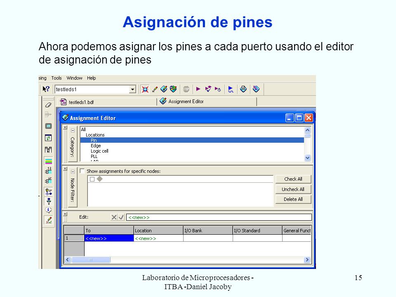
Task: Click the 'To' column header
Action: pos(109,230)
